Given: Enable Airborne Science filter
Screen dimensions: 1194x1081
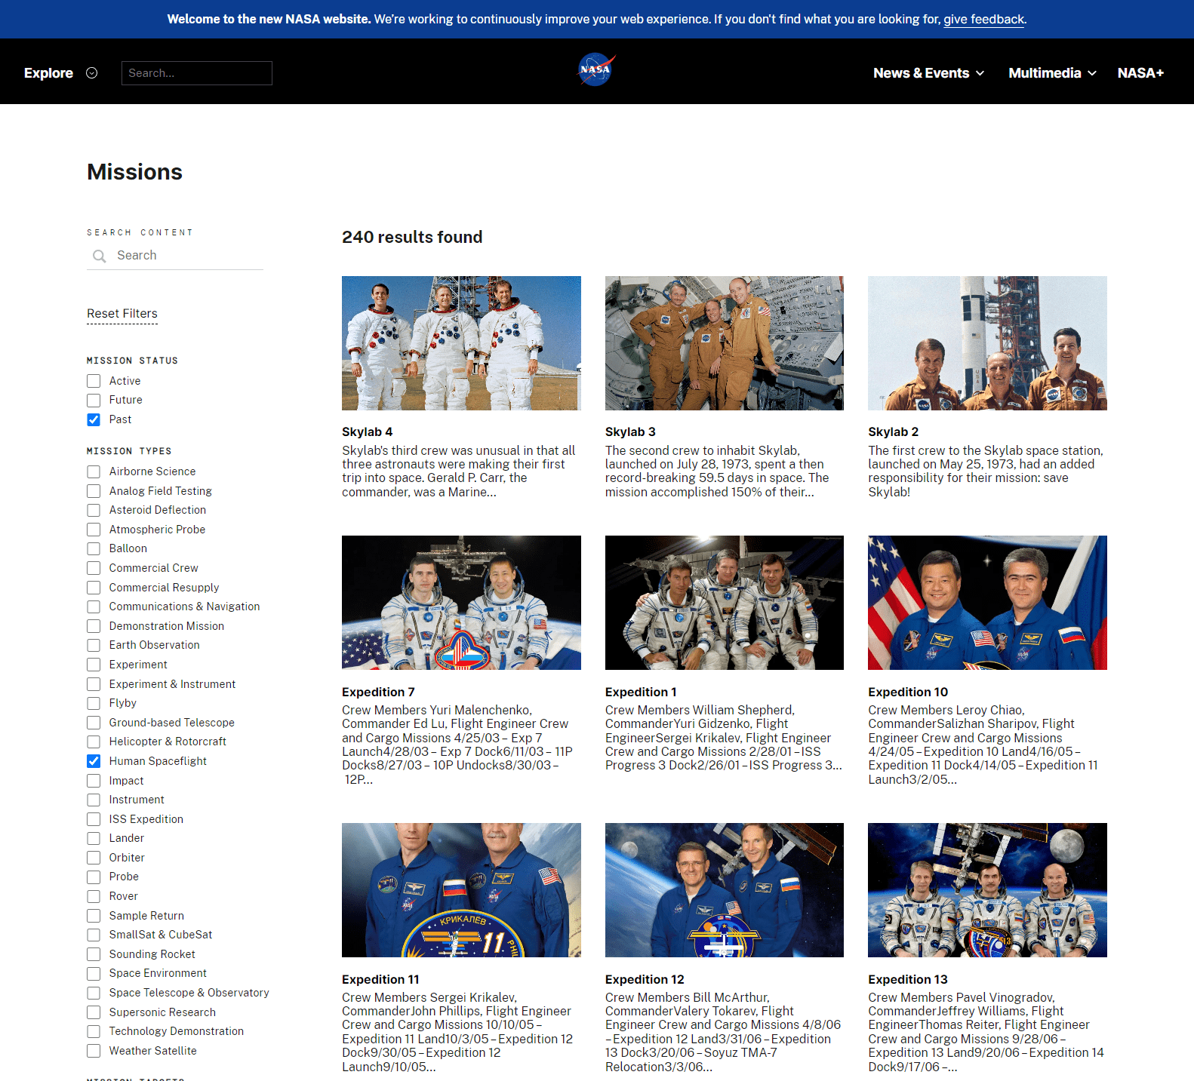Looking at the screenshot, I should pyautogui.click(x=94, y=471).
